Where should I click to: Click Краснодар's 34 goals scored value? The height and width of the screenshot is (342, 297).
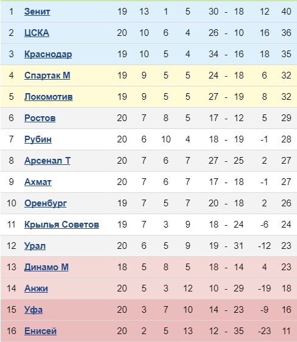click(214, 54)
